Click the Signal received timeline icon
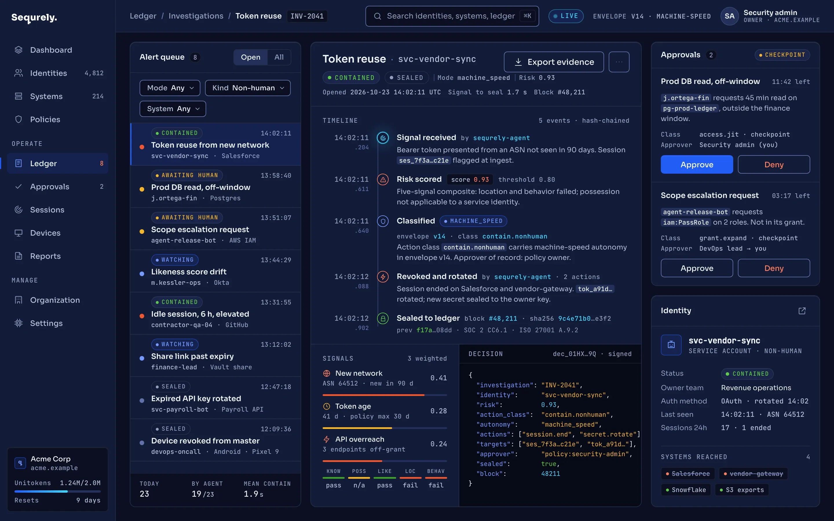The width and height of the screenshot is (834, 521). tap(383, 138)
